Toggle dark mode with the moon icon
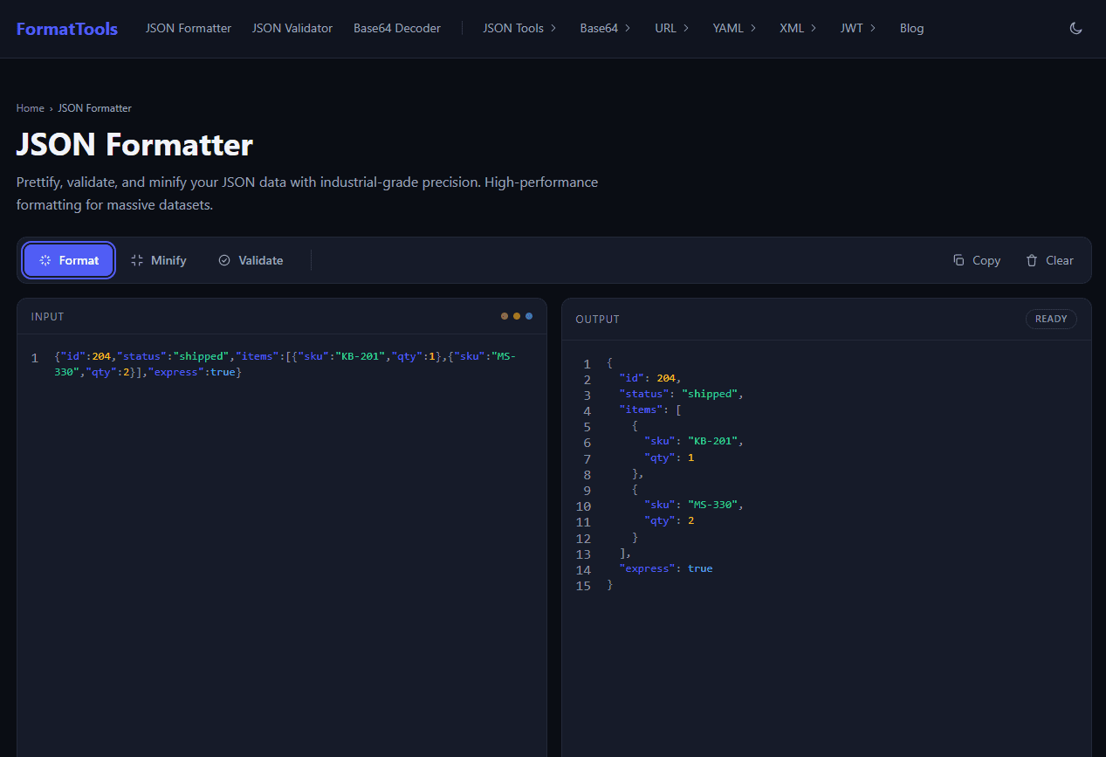 tap(1075, 28)
